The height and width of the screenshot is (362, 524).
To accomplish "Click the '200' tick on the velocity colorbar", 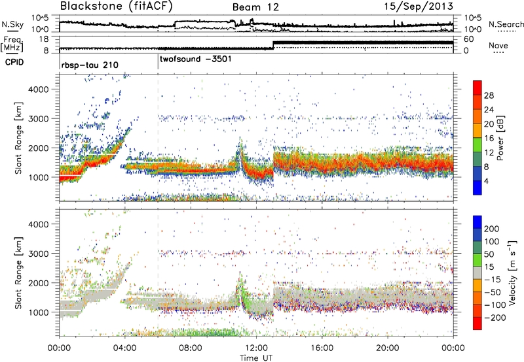I will 491,229.
